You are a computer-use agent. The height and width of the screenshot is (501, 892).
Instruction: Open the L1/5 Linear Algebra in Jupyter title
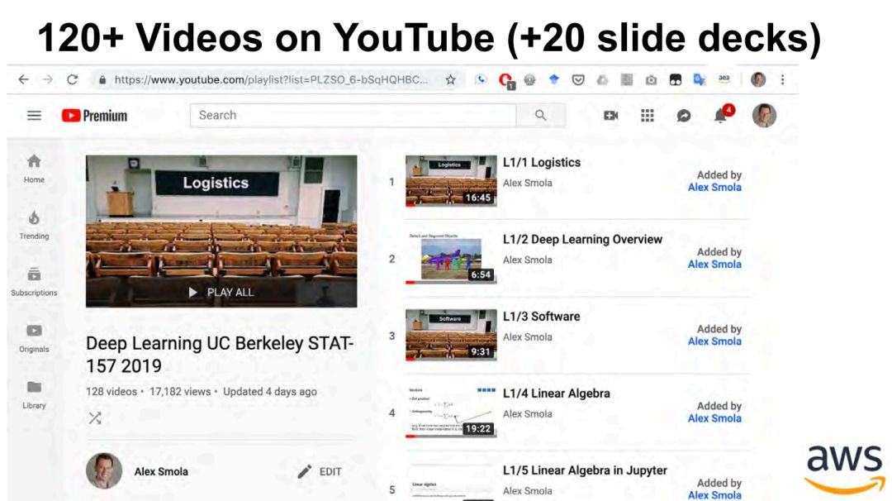point(585,471)
